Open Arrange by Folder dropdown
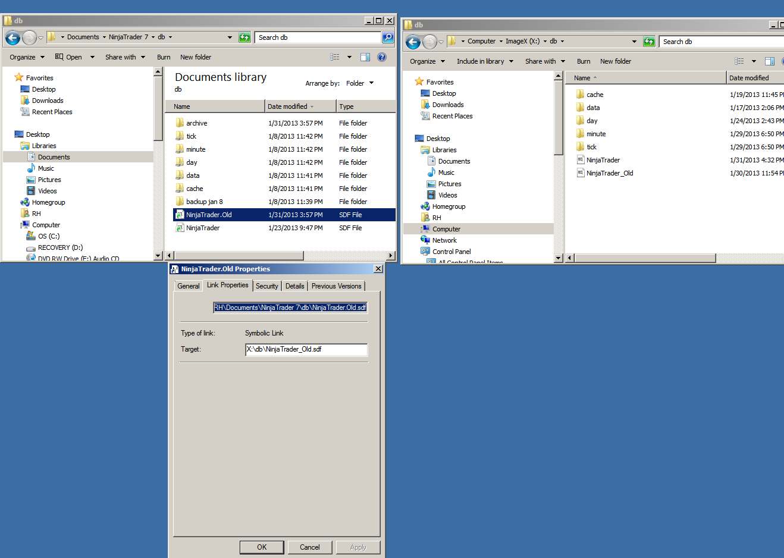Screen dimensions: 784x558 360,83
